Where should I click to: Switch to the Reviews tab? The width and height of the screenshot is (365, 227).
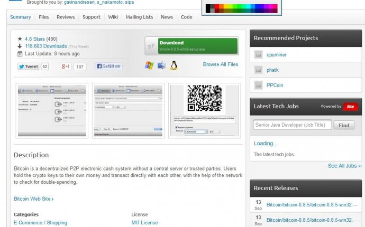pos(66,17)
